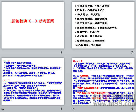
Task: Select the slide 4 thumbnail
Action: pos(103,81)
